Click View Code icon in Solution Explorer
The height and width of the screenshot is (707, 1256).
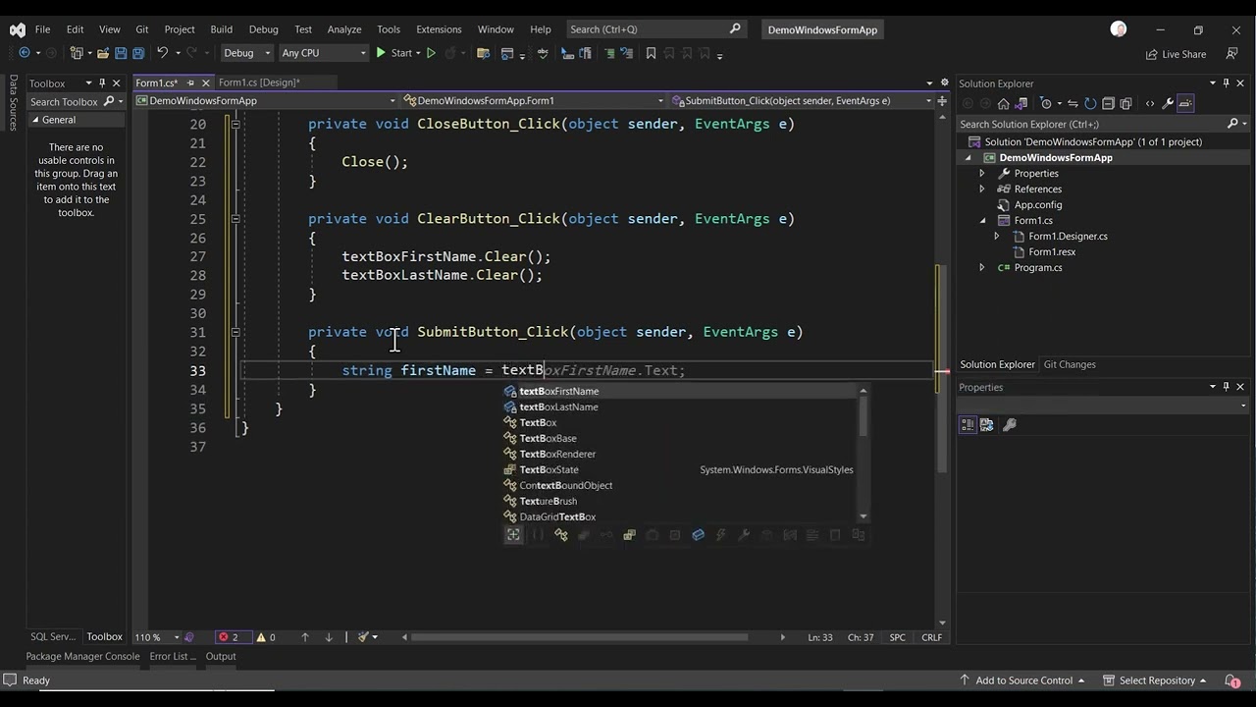coord(1150,103)
